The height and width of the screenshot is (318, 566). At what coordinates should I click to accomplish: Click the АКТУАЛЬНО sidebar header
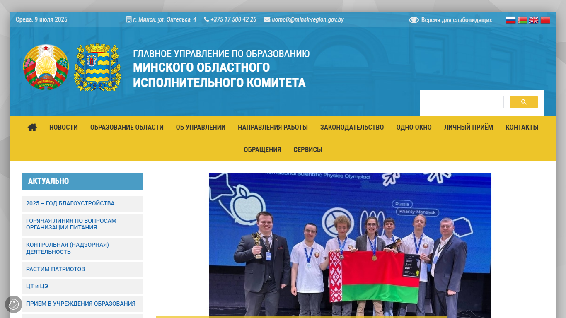pos(82,181)
